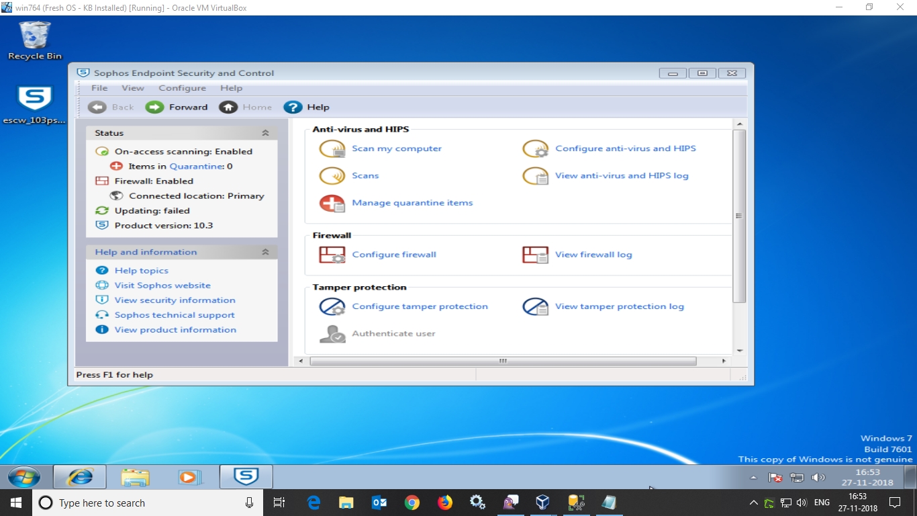
Task: Open Configure tamper protection link
Action: tap(420, 306)
